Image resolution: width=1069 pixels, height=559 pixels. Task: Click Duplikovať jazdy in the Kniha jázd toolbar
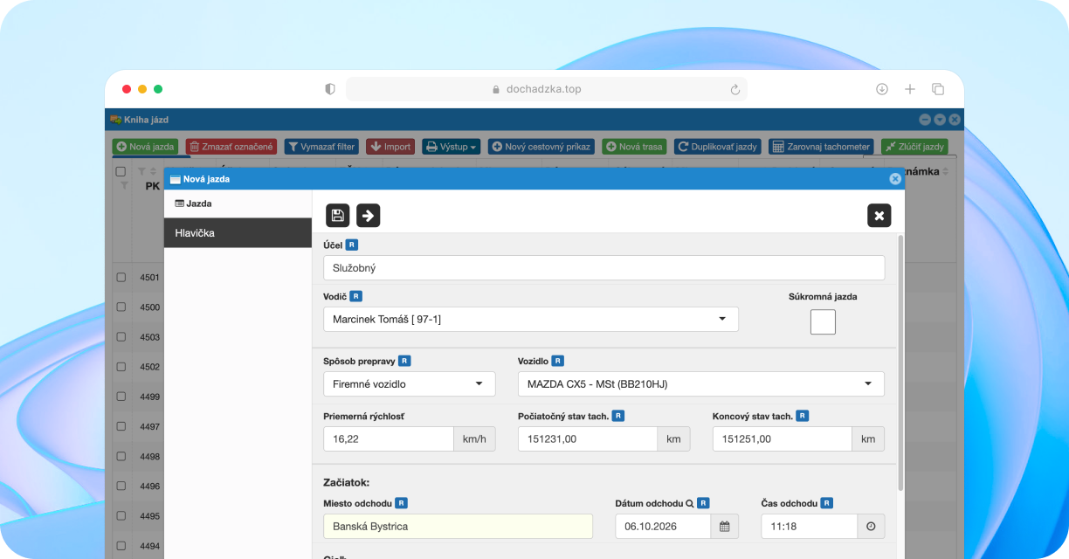click(x=718, y=147)
